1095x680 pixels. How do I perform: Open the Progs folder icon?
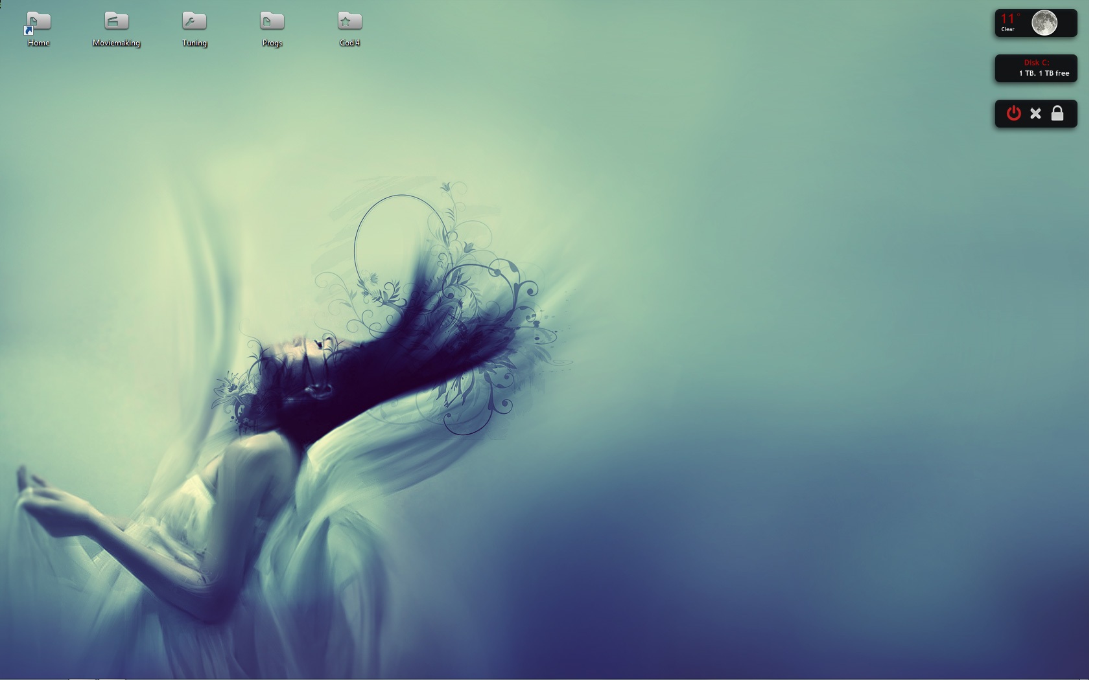[x=272, y=21]
